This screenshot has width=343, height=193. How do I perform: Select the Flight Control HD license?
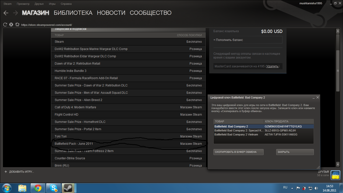tap(128, 115)
